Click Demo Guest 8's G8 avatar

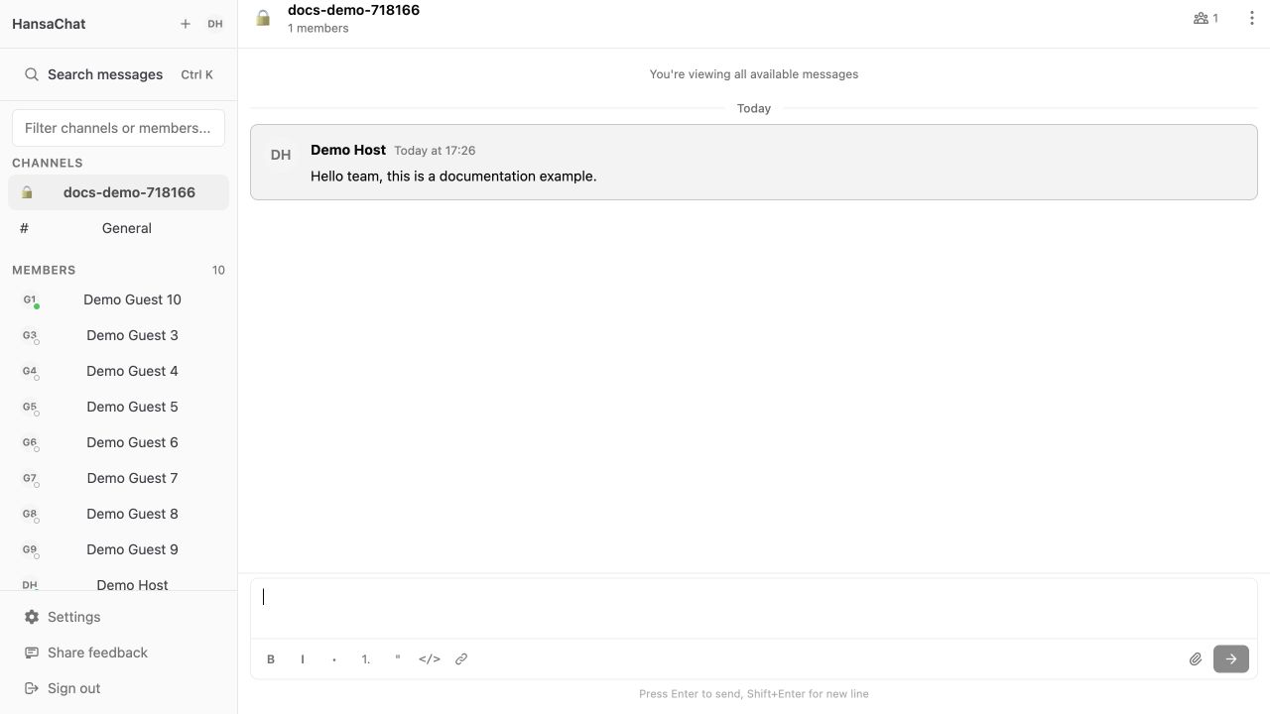pos(30,514)
